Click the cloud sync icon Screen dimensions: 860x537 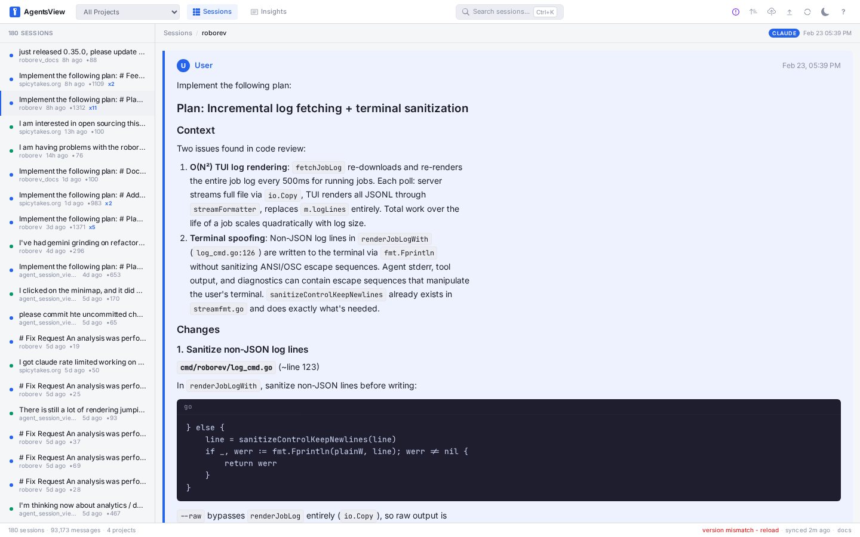[771, 11]
